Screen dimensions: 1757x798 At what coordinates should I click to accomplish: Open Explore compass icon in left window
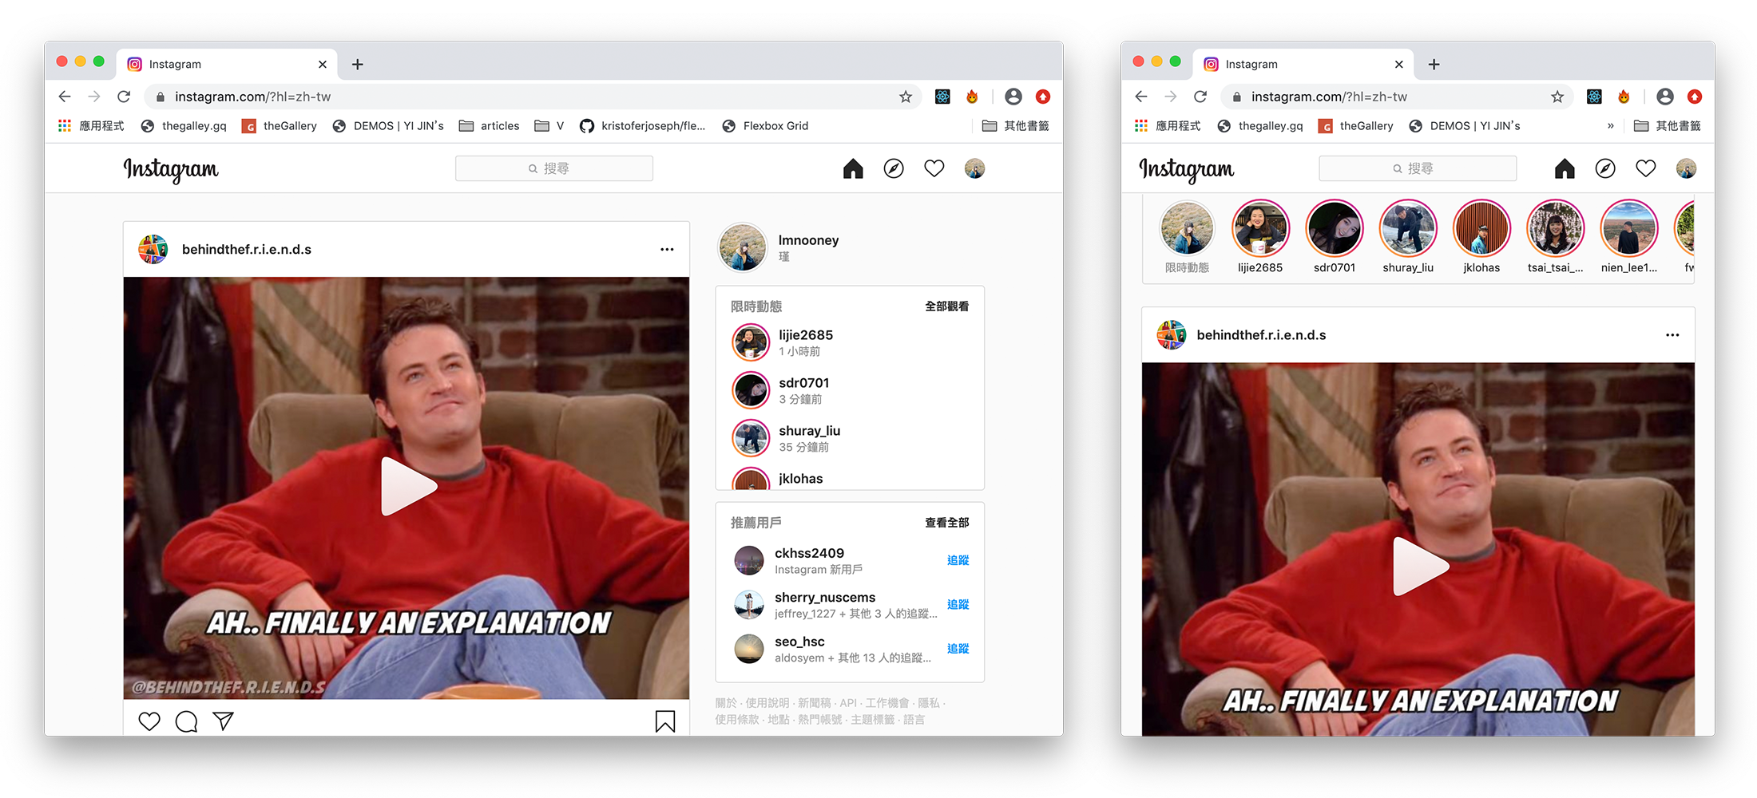(x=894, y=168)
